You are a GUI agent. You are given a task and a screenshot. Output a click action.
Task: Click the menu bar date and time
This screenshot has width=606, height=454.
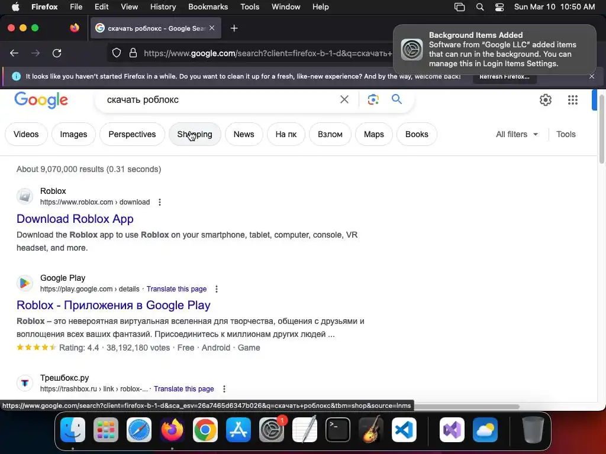pyautogui.click(x=554, y=7)
